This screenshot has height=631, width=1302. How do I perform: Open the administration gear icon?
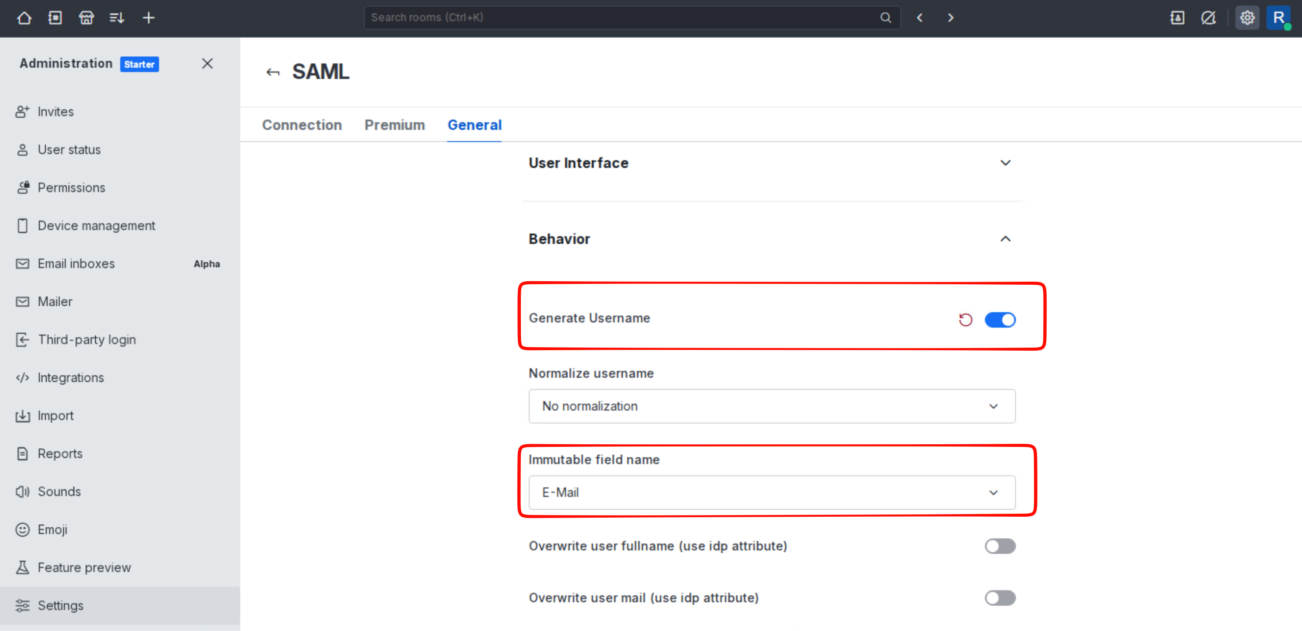pos(1247,18)
